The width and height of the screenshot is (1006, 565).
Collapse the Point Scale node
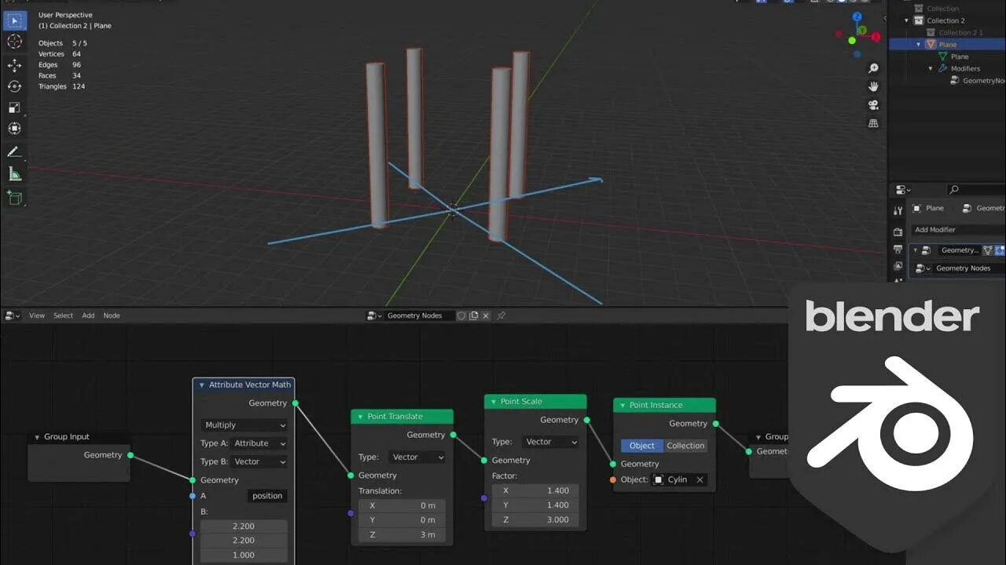click(x=493, y=402)
